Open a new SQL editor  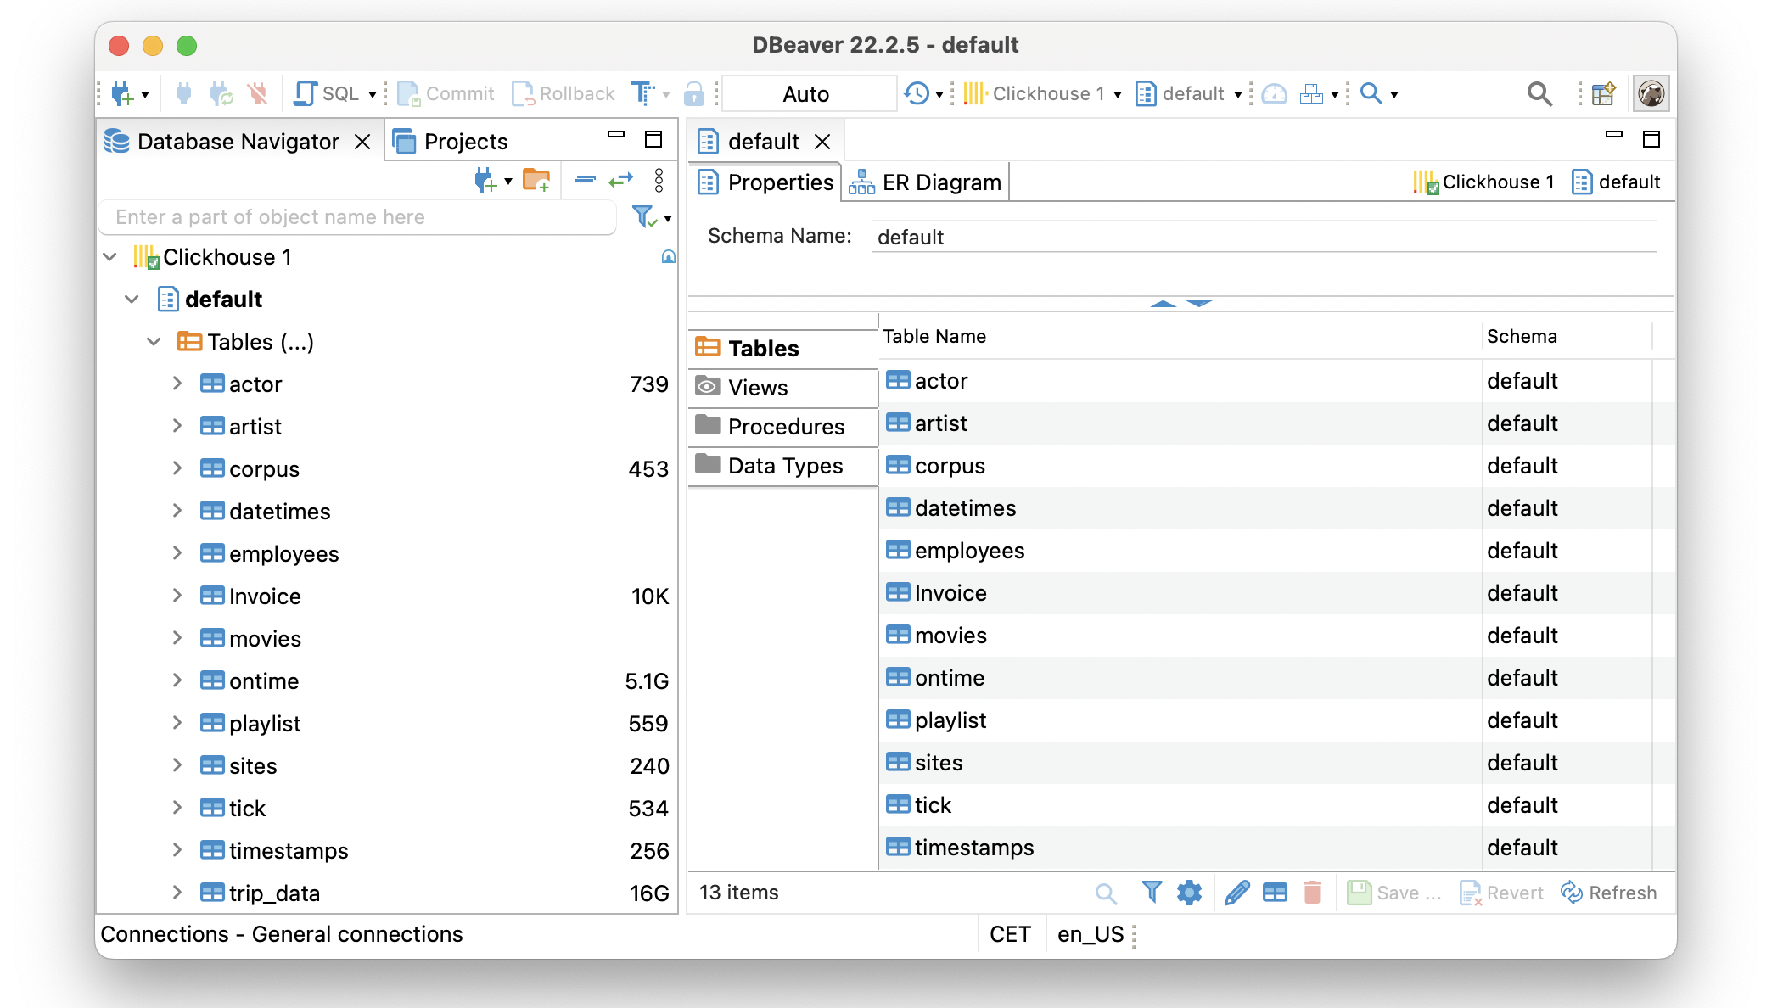click(x=327, y=93)
